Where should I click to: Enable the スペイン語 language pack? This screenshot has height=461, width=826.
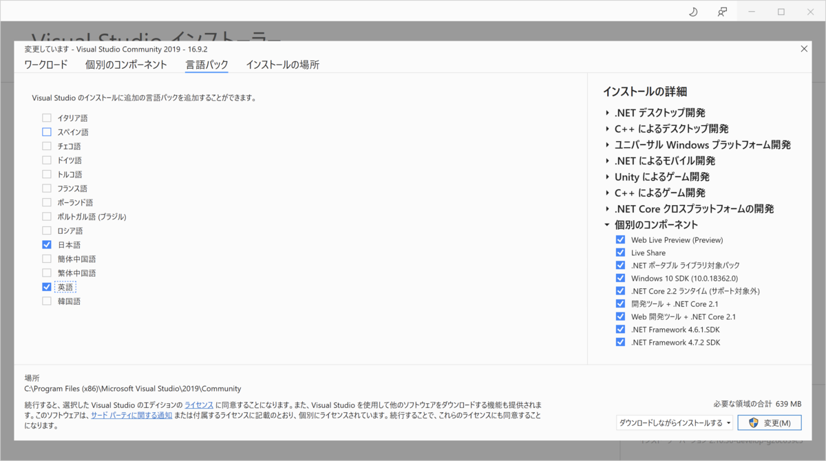pyautogui.click(x=46, y=131)
